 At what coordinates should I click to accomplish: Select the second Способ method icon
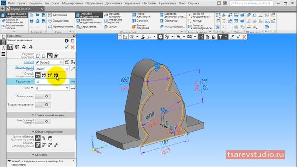click(44, 75)
